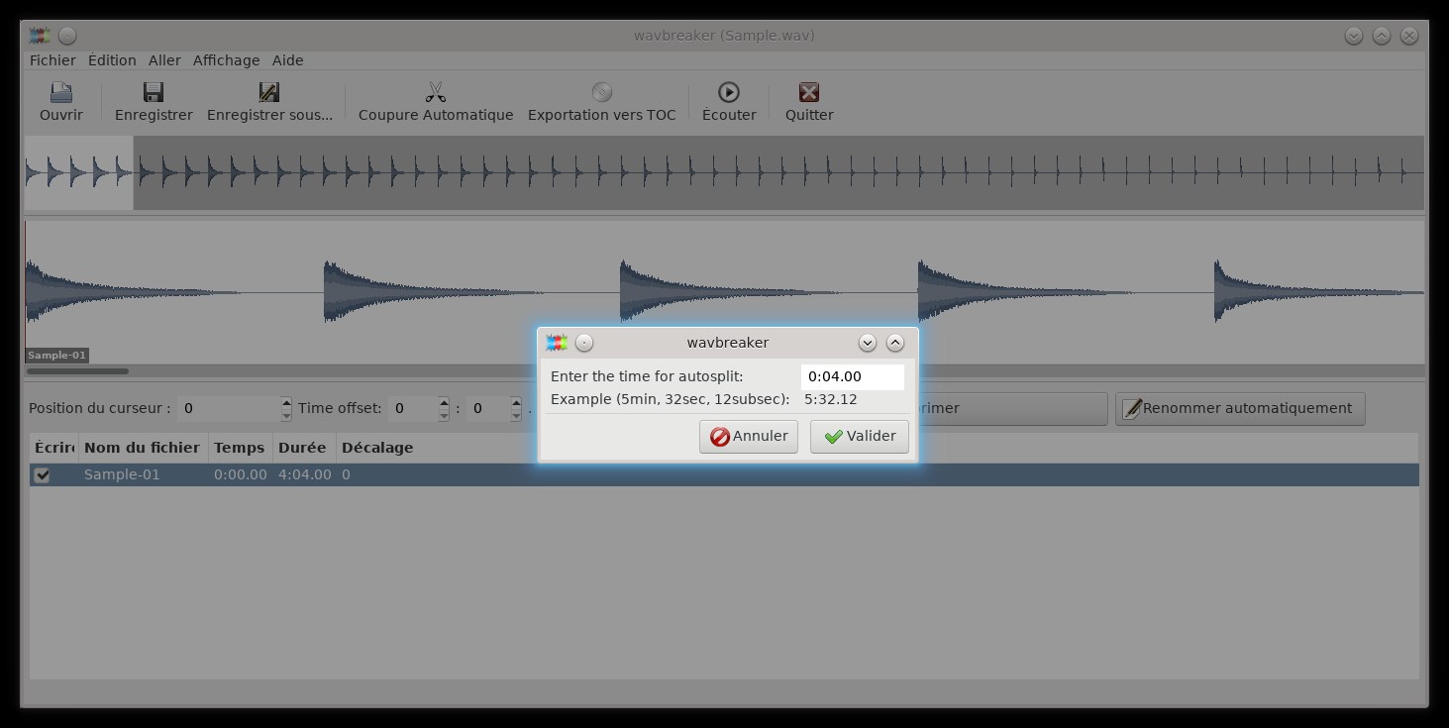
Task: Confirm autosplit with the Valider button
Action: (860, 437)
